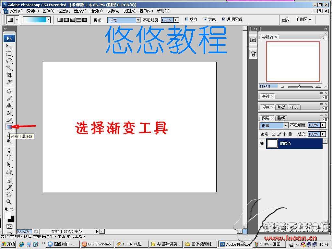
Task: Select the Notes tool
Action: [x=9, y=180]
